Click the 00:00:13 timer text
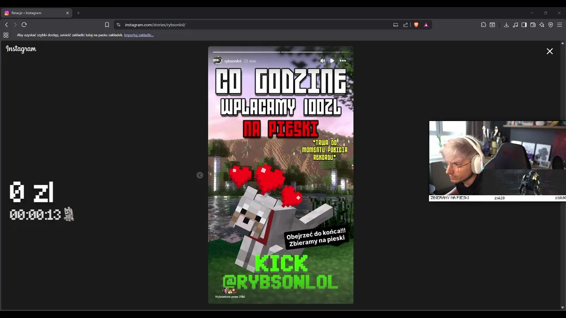Screen dimensions: 566x318 [35, 215]
